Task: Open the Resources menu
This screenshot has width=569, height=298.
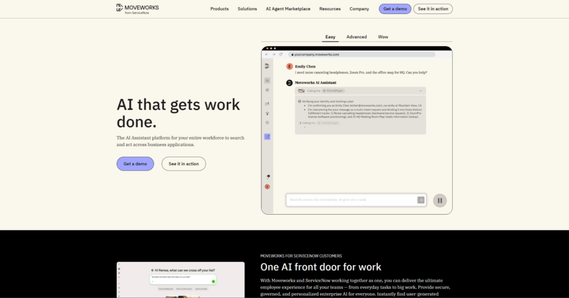Action: pyautogui.click(x=330, y=9)
